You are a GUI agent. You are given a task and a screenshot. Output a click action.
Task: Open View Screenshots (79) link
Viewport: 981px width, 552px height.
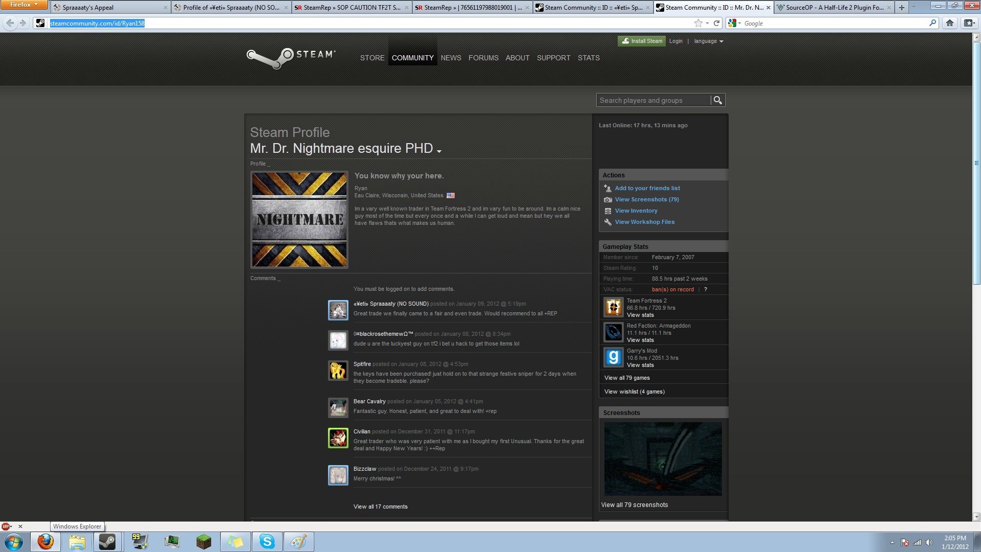point(646,199)
